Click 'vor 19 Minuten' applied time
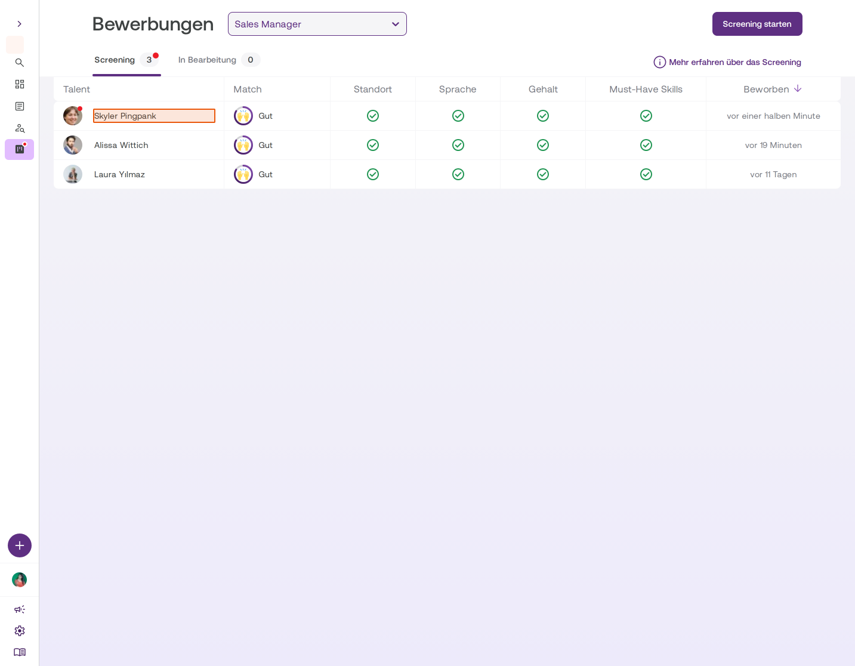This screenshot has height=666, width=855. 773,145
